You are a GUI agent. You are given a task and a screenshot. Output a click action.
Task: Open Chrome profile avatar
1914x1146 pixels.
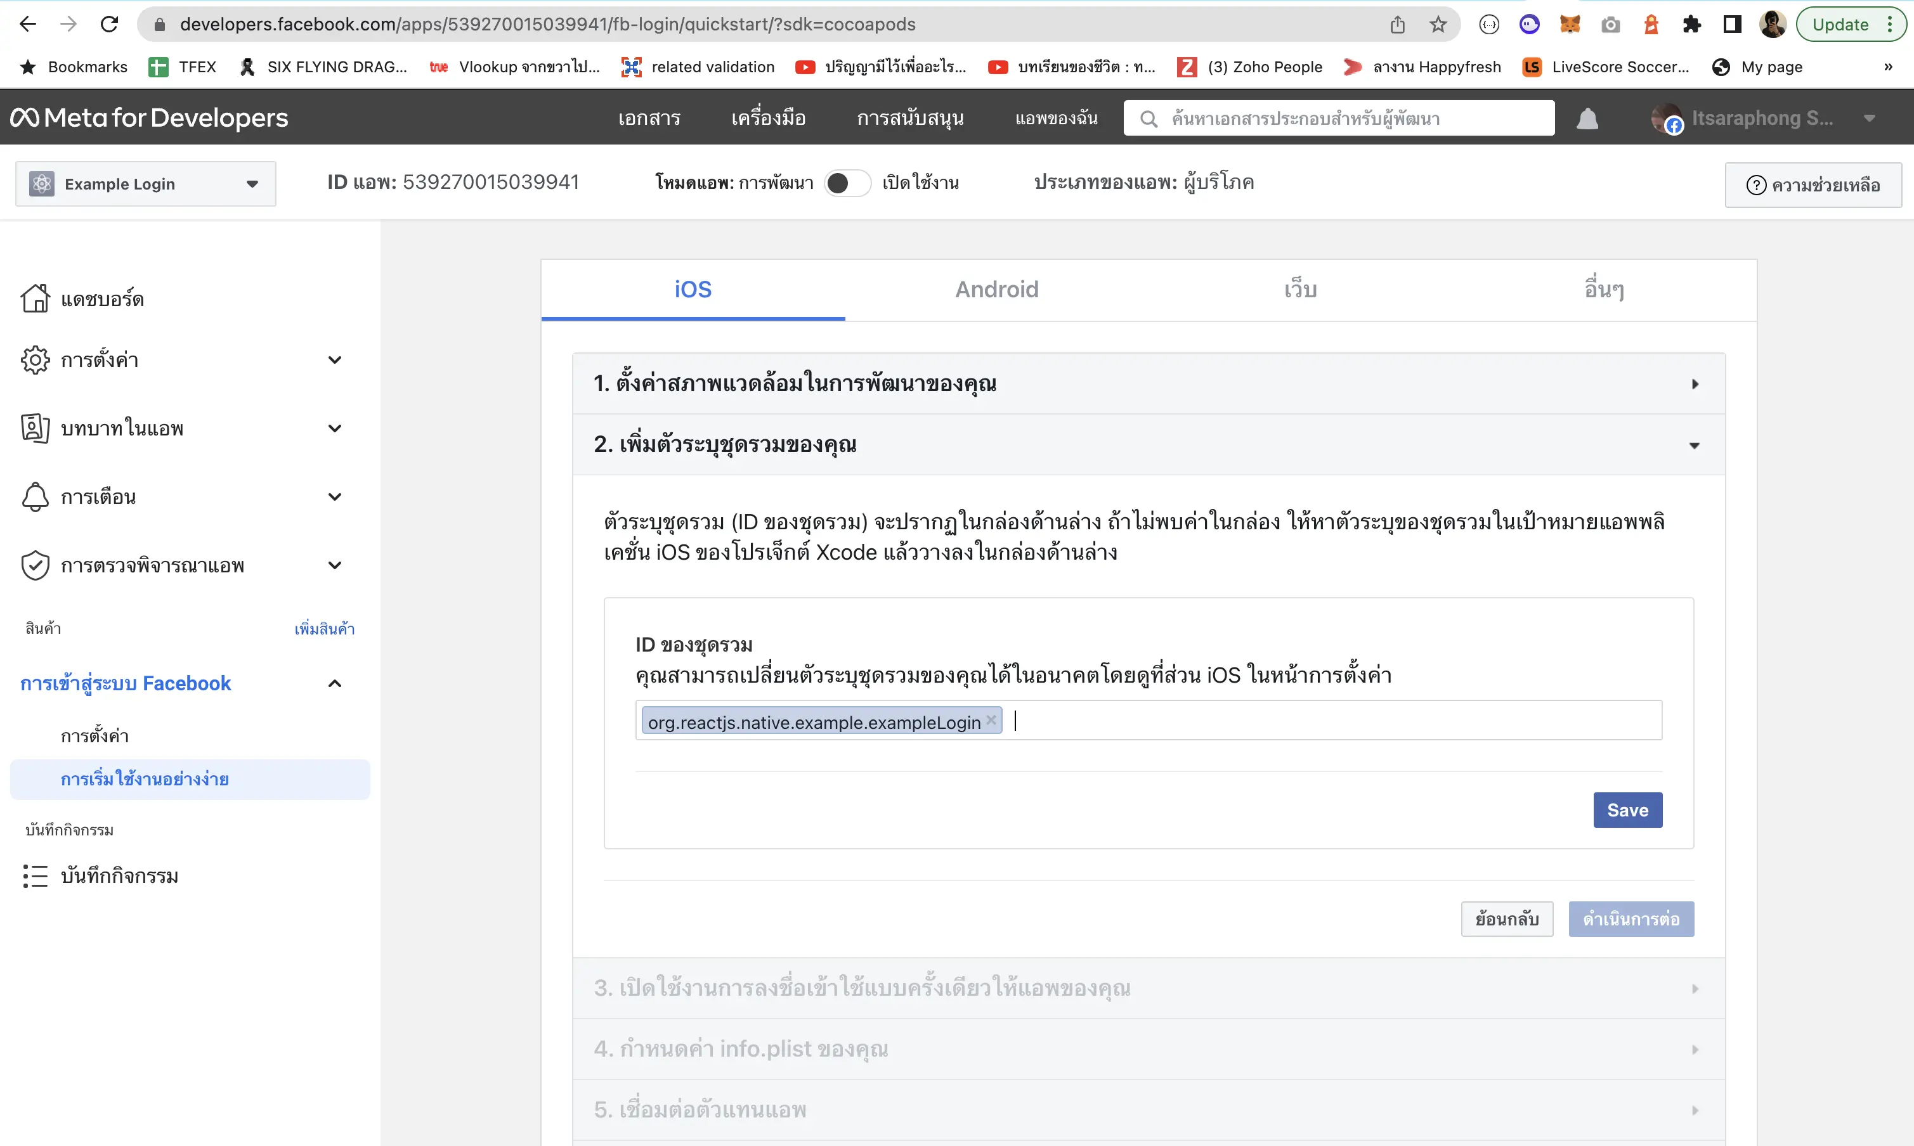click(x=1773, y=25)
